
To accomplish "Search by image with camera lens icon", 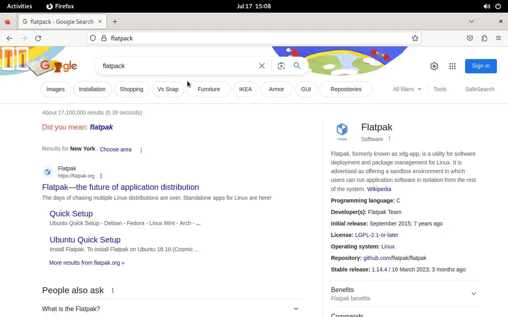I will coord(281,66).
